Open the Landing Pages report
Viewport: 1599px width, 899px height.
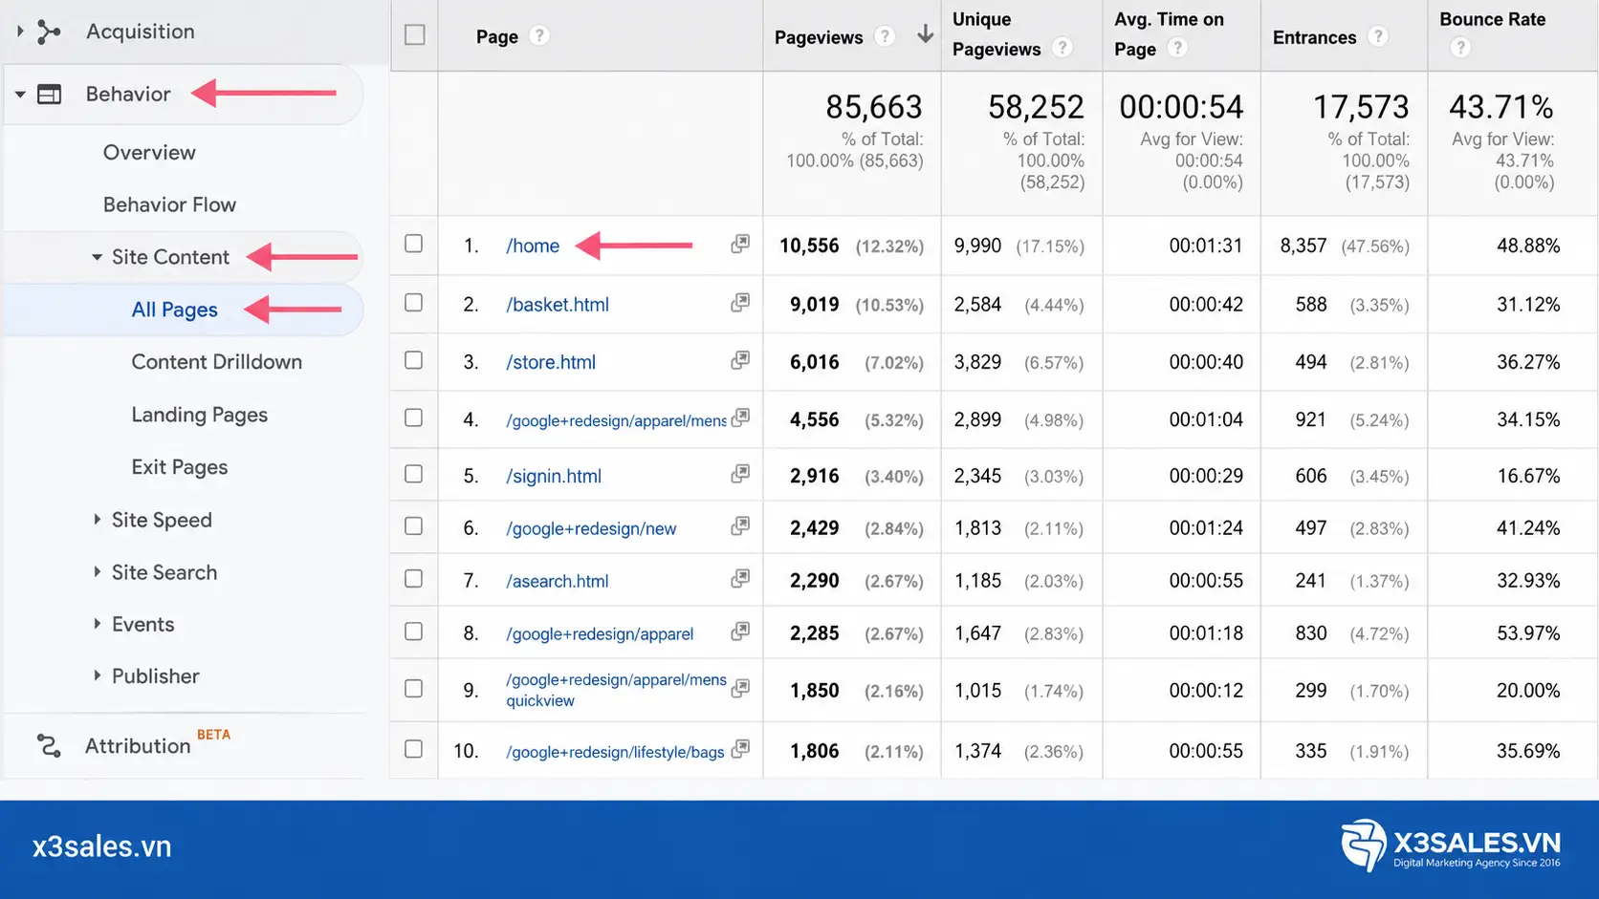click(x=200, y=415)
